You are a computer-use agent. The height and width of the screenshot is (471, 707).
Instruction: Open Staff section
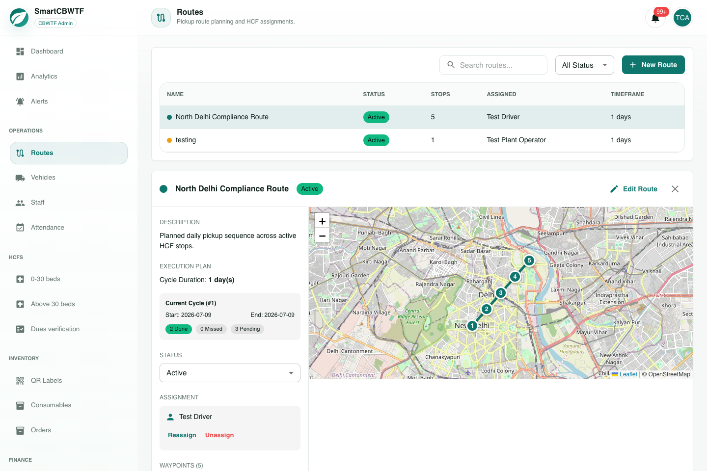point(69,203)
